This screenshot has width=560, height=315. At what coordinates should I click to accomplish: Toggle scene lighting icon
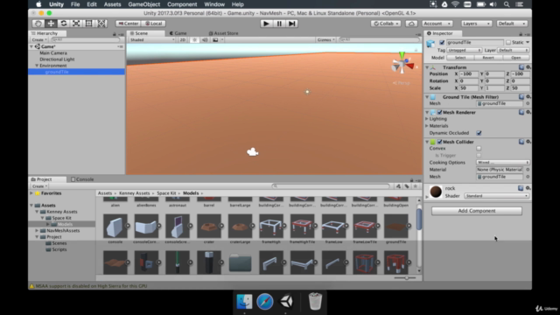(194, 39)
